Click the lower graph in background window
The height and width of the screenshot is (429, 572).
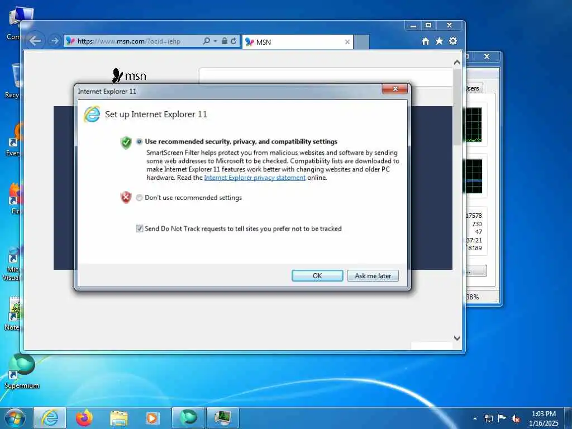coord(474,176)
